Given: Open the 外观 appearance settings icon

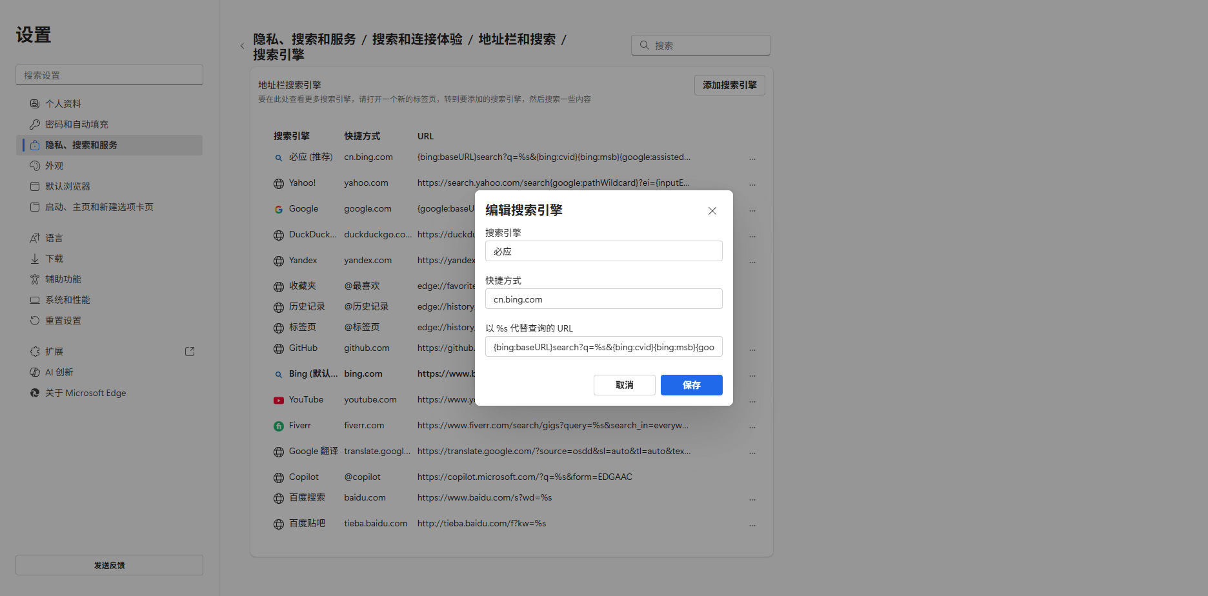Looking at the screenshot, I should (35, 166).
